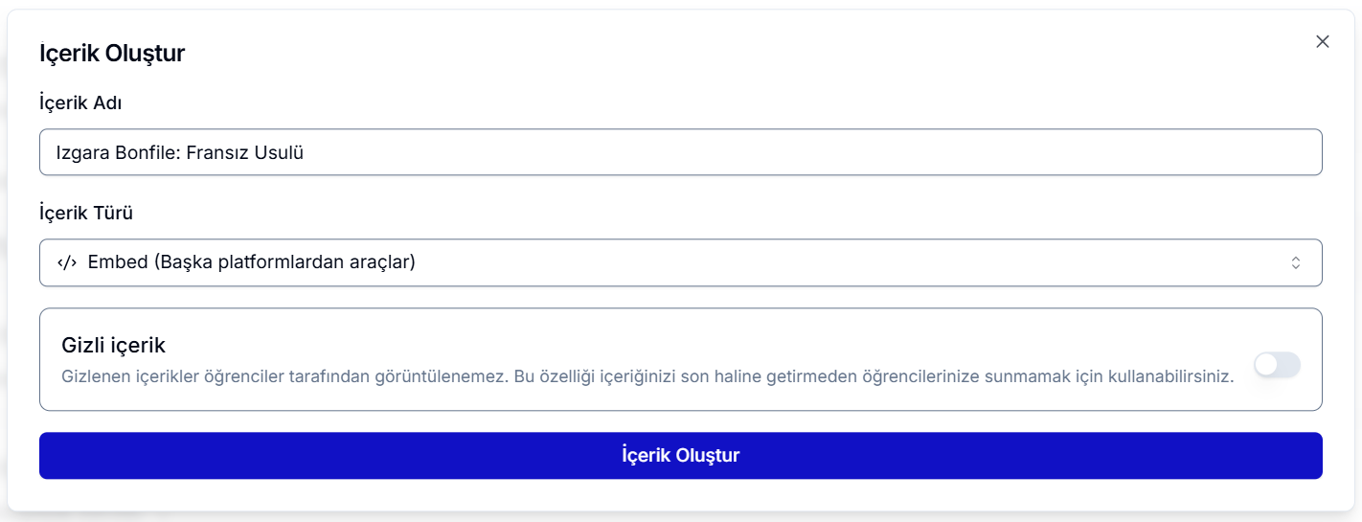Click the embed code icon
The height and width of the screenshot is (522, 1362).
click(67, 262)
